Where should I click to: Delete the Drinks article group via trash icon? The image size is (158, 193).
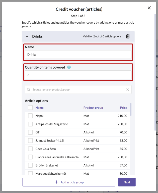tap(128, 36)
